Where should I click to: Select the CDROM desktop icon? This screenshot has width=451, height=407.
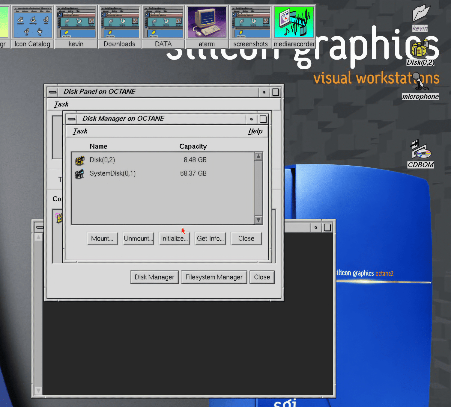[x=421, y=154]
